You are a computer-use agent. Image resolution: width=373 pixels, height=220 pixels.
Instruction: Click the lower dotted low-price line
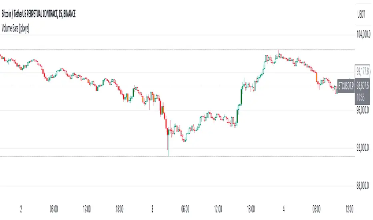click(120, 156)
